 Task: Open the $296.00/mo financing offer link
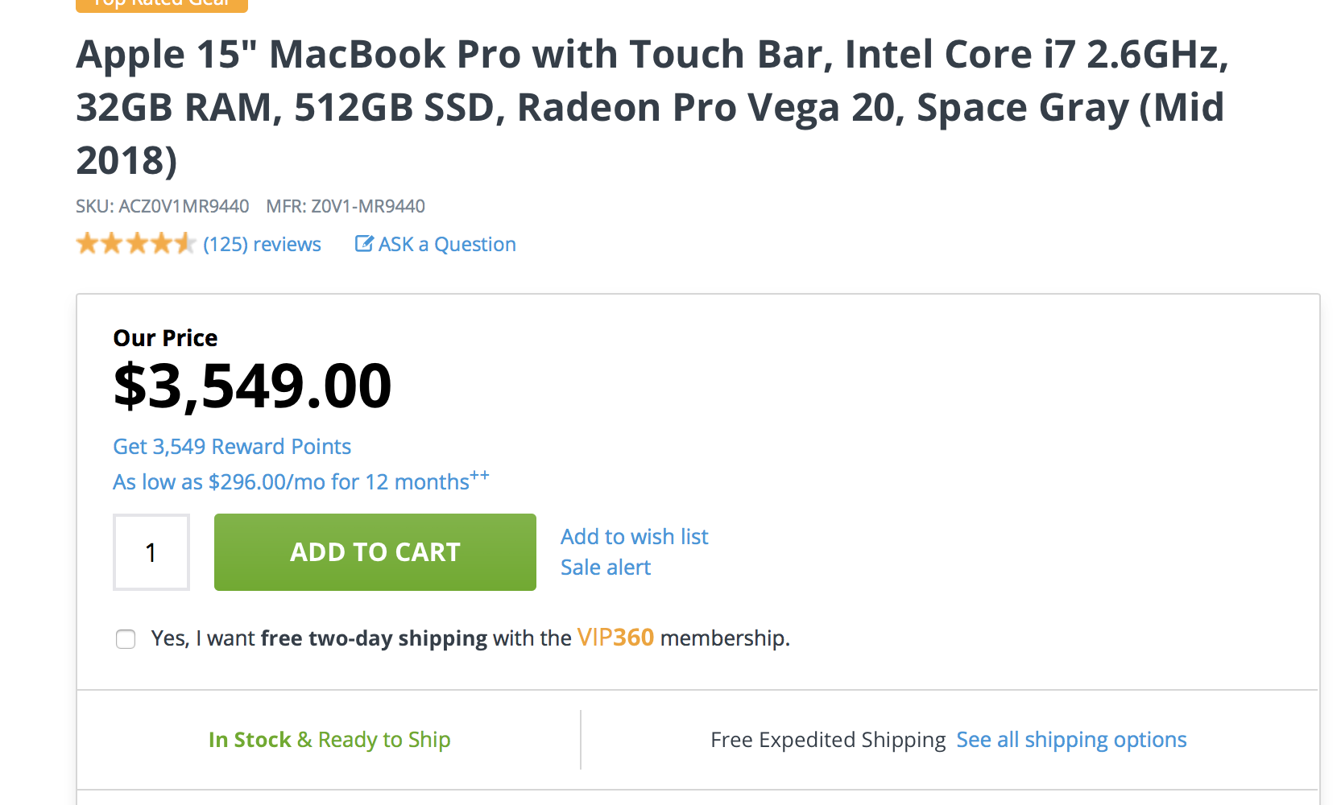pos(301,481)
